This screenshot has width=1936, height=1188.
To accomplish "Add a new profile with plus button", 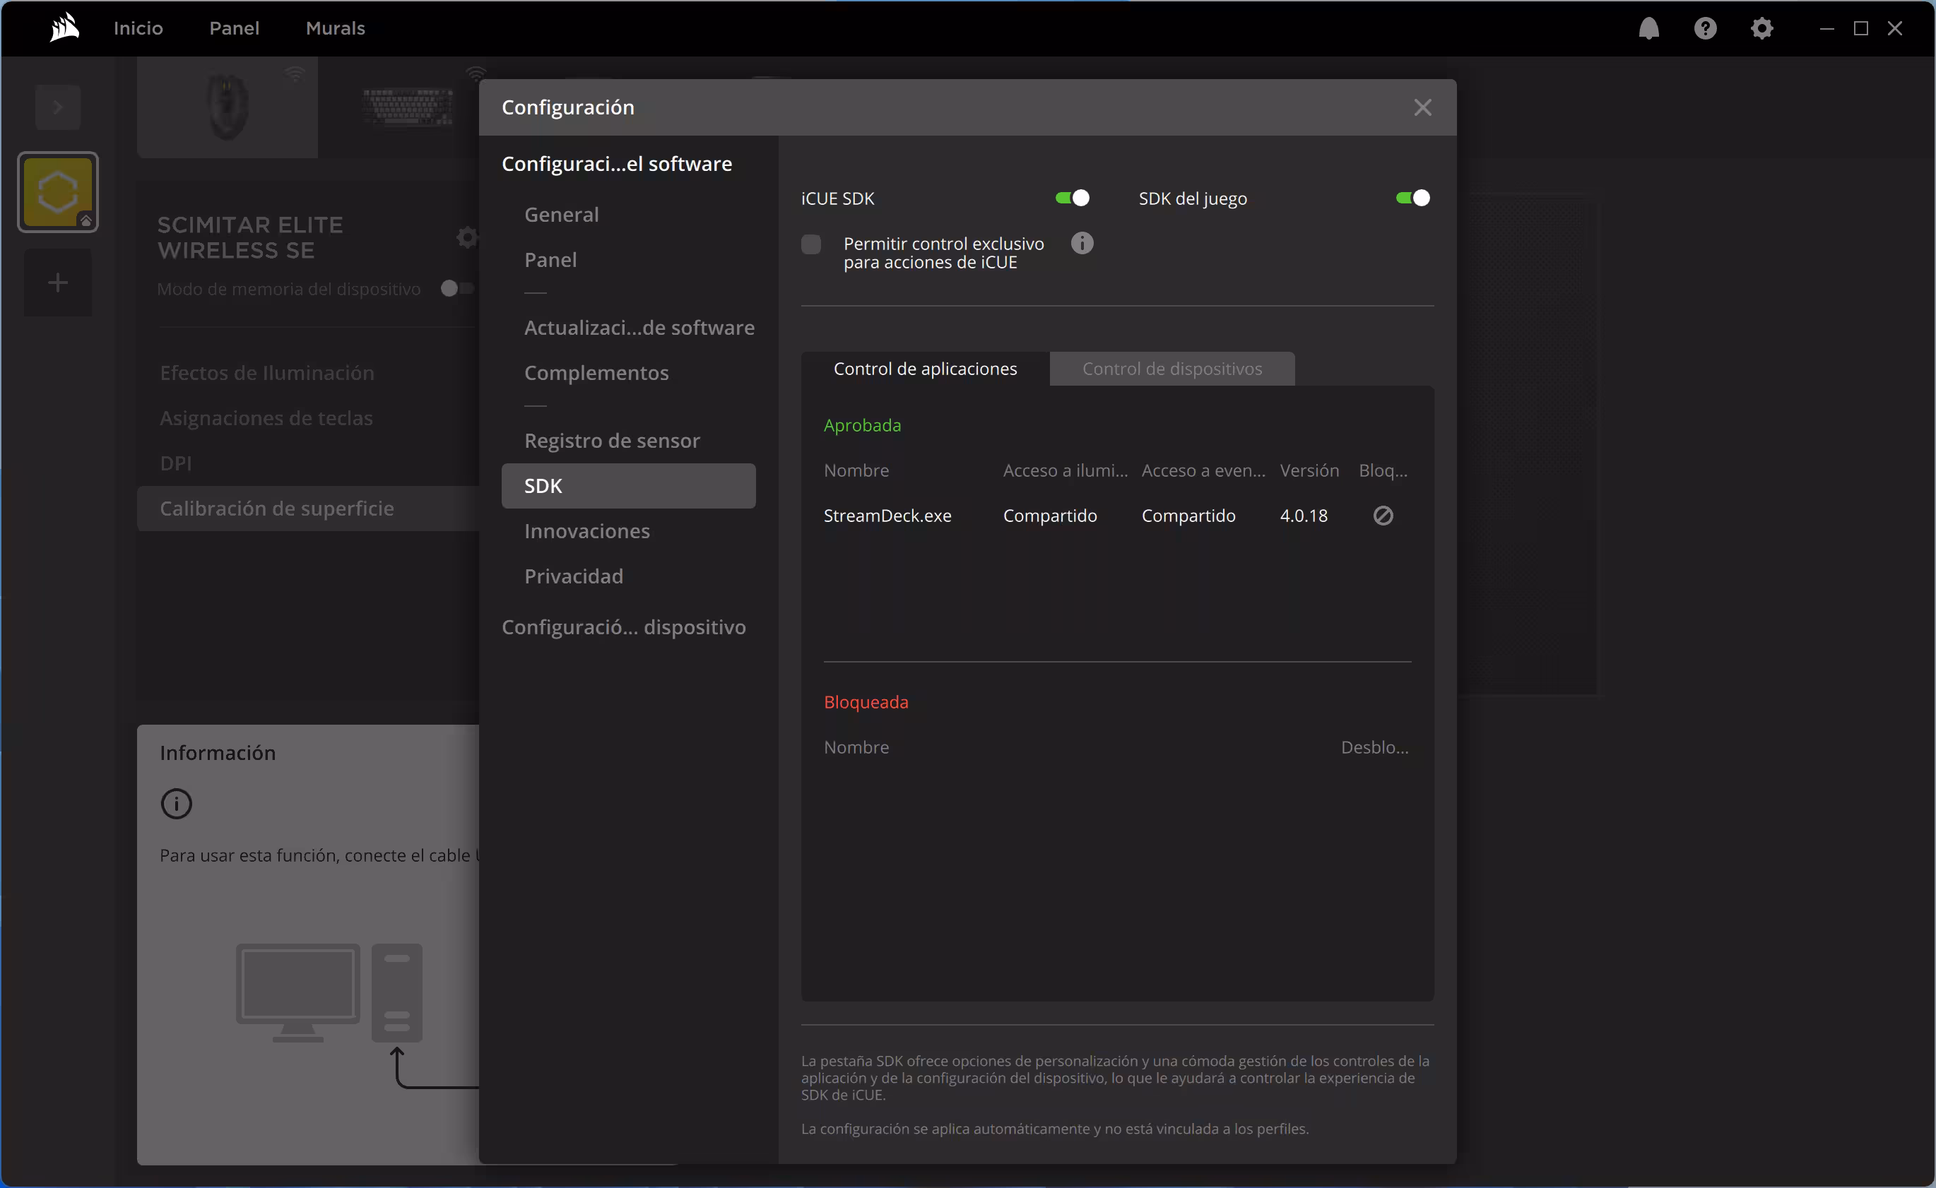I will pos(57,283).
